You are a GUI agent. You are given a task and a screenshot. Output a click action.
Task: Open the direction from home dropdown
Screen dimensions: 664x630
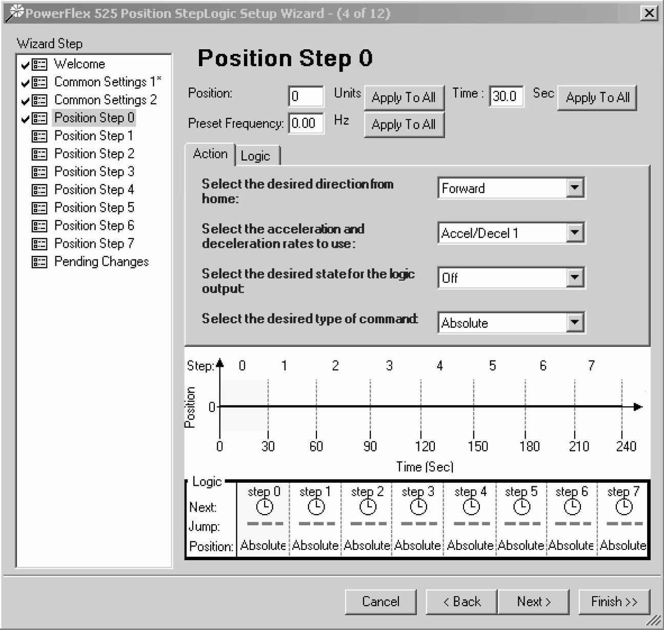click(575, 188)
